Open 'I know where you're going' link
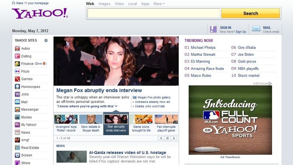293x165 pixels. tap(87, 106)
